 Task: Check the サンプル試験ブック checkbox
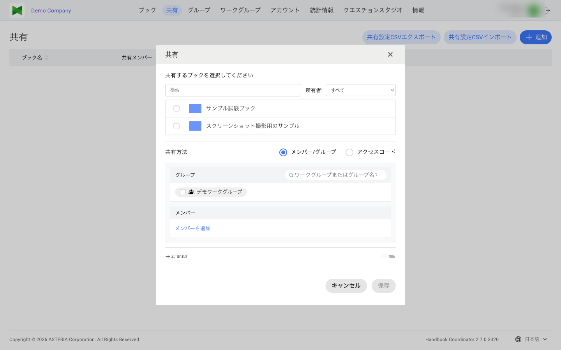(x=176, y=108)
